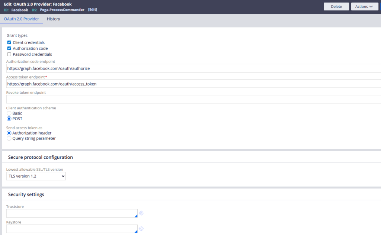Click the Delete button
The width and height of the screenshot is (381, 235).
[336, 7]
